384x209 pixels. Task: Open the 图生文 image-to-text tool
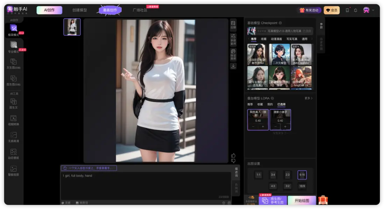tap(14, 104)
